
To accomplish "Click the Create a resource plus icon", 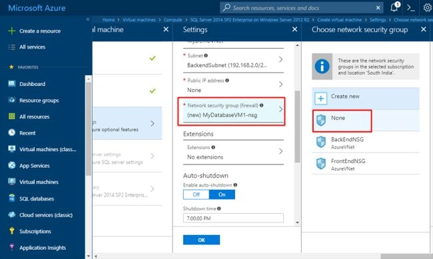I will pyautogui.click(x=11, y=31).
